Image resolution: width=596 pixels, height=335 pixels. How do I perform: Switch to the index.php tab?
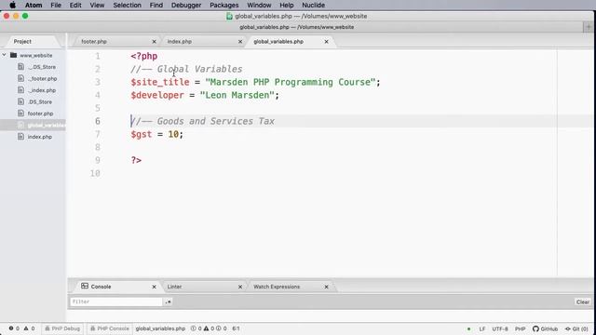(x=180, y=41)
